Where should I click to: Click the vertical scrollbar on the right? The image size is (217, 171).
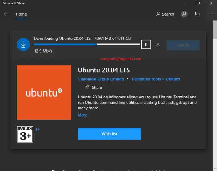pos(214,94)
